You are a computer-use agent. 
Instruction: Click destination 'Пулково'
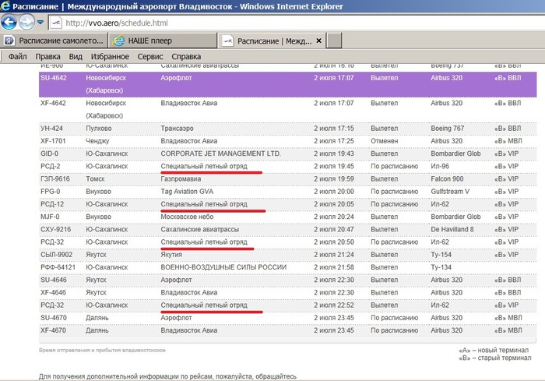(99, 129)
